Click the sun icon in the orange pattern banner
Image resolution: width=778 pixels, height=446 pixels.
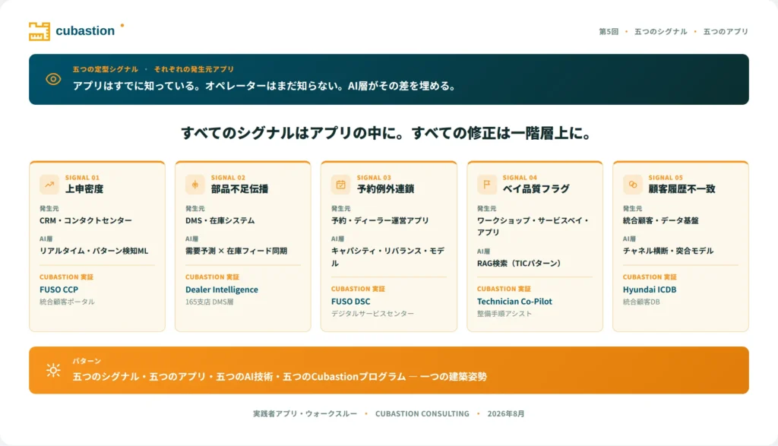coord(53,370)
